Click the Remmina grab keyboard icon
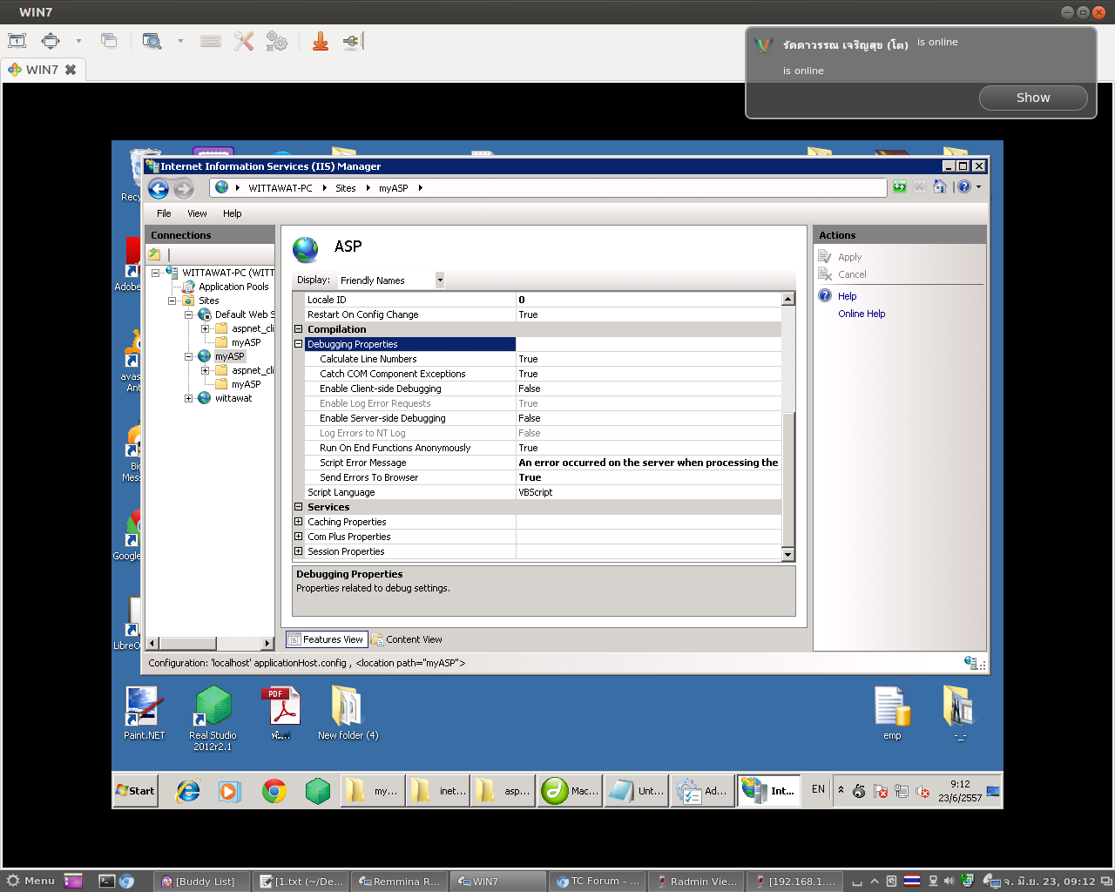Image resolution: width=1115 pixels, height=892 pixels. click(211, 41)
